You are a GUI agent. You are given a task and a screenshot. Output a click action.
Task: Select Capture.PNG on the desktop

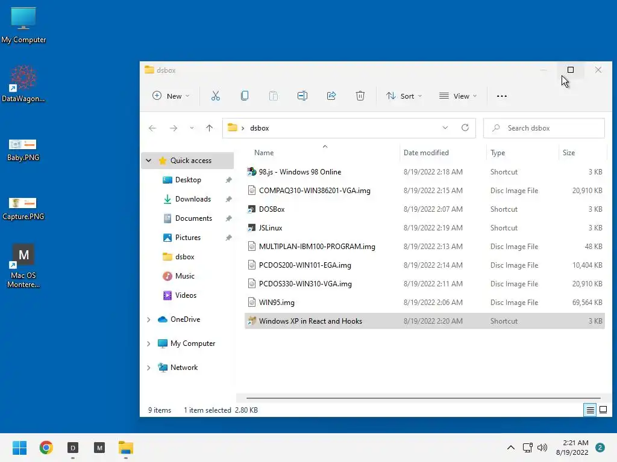[x=23, y=209]
